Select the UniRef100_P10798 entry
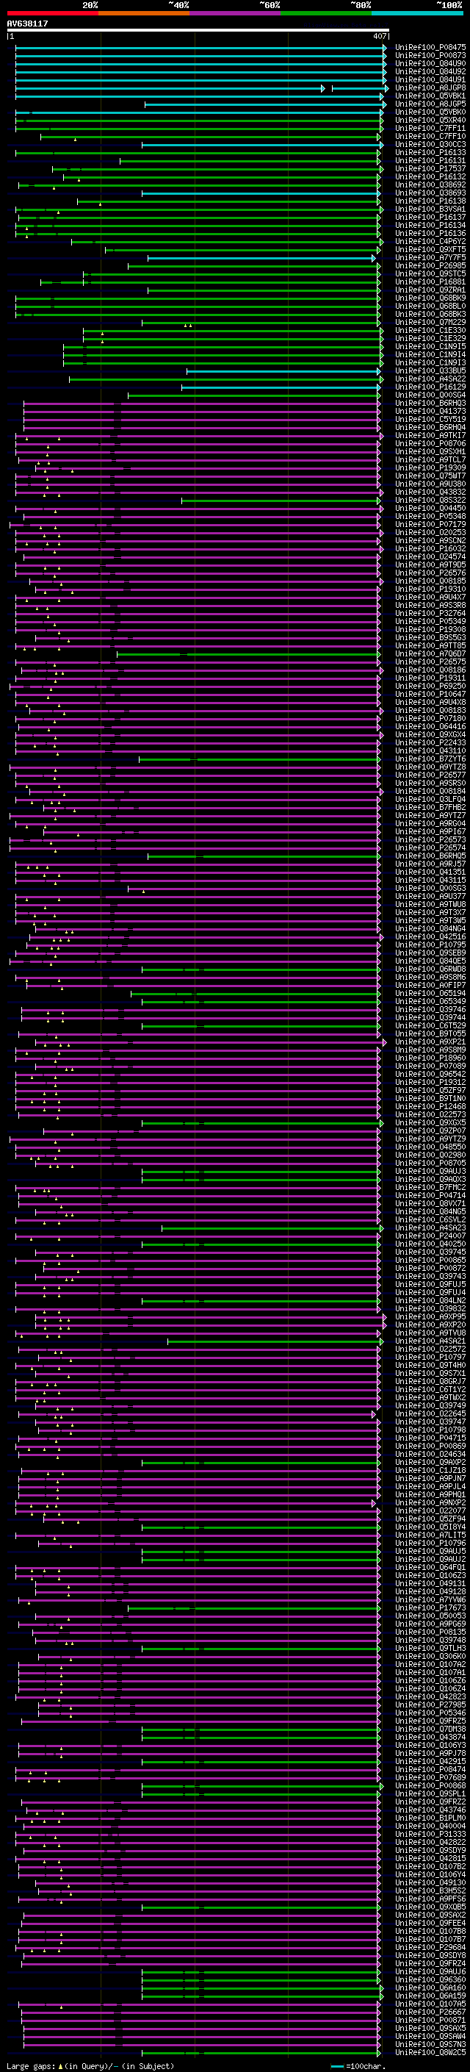 tap(430, 1430)
